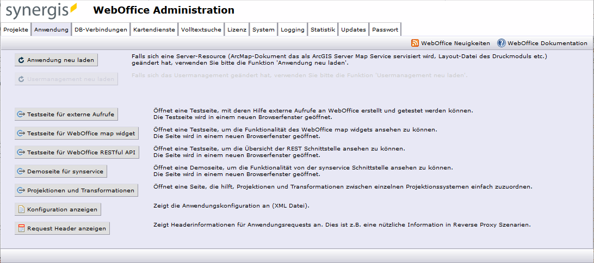This screenshot has height=263, width=594.
Task: Click the greyed Usermanagement neu laden button
Action: (x=66, y=79)
